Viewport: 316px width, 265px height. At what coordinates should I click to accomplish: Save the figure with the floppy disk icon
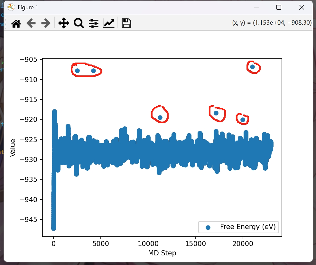pyautogui.click(x=126, y=23)
